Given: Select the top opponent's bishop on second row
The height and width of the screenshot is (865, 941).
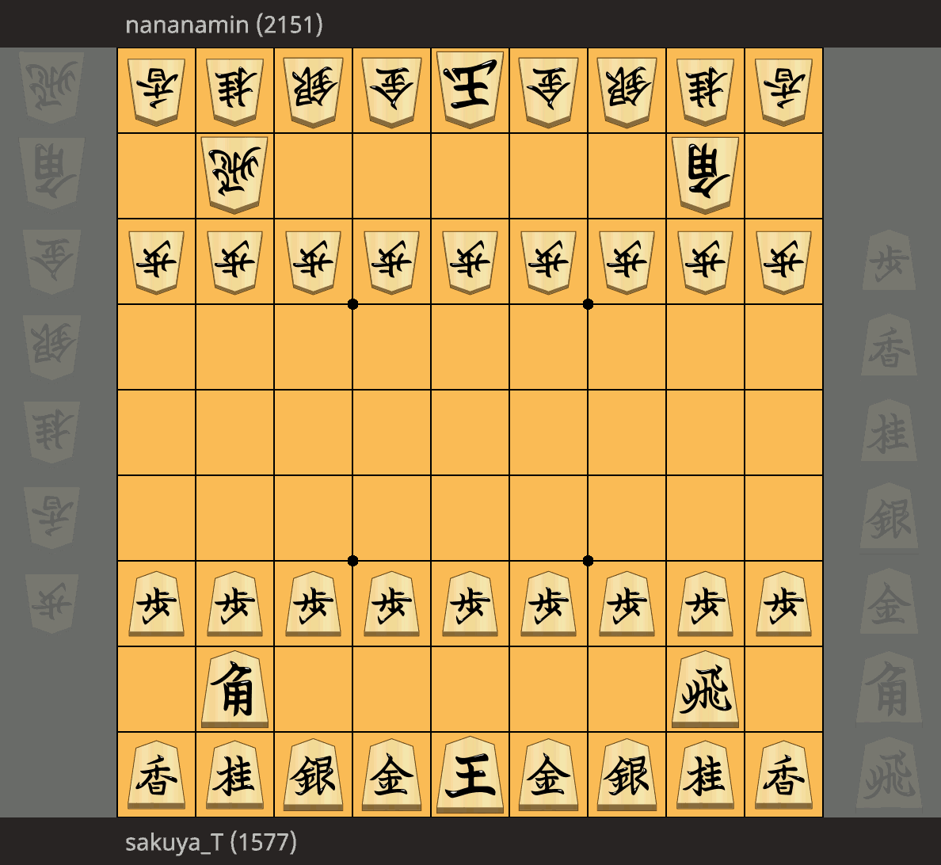Looking at the screenshot, I should click(x=705, y=175).
